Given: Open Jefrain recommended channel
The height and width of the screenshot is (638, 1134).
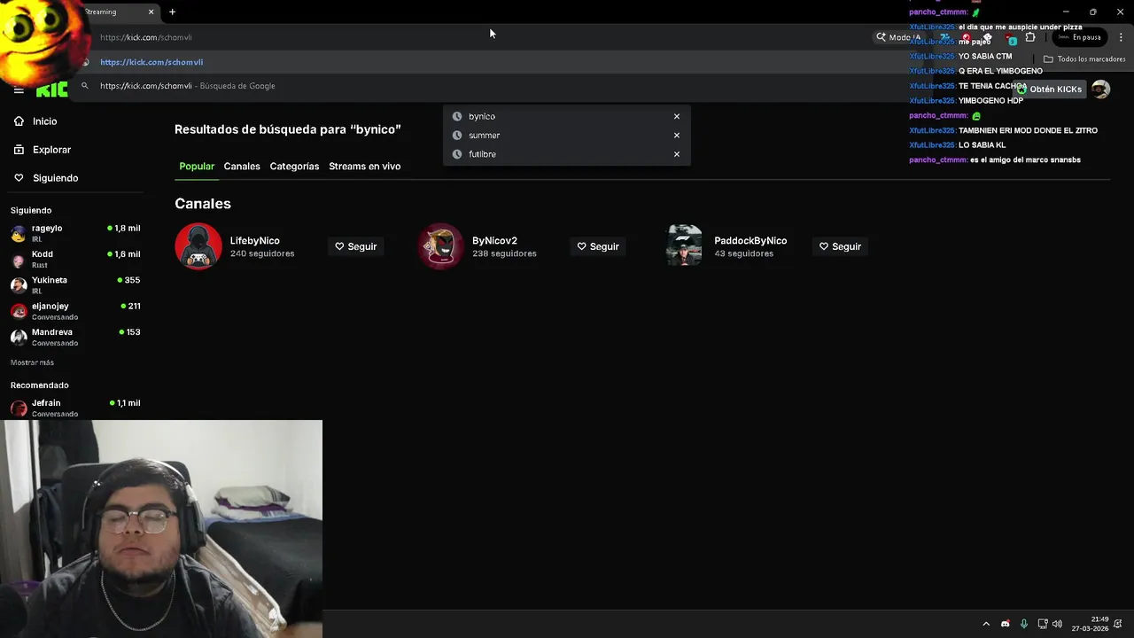Looking at the screenshot, I should (x=75, y=408).
